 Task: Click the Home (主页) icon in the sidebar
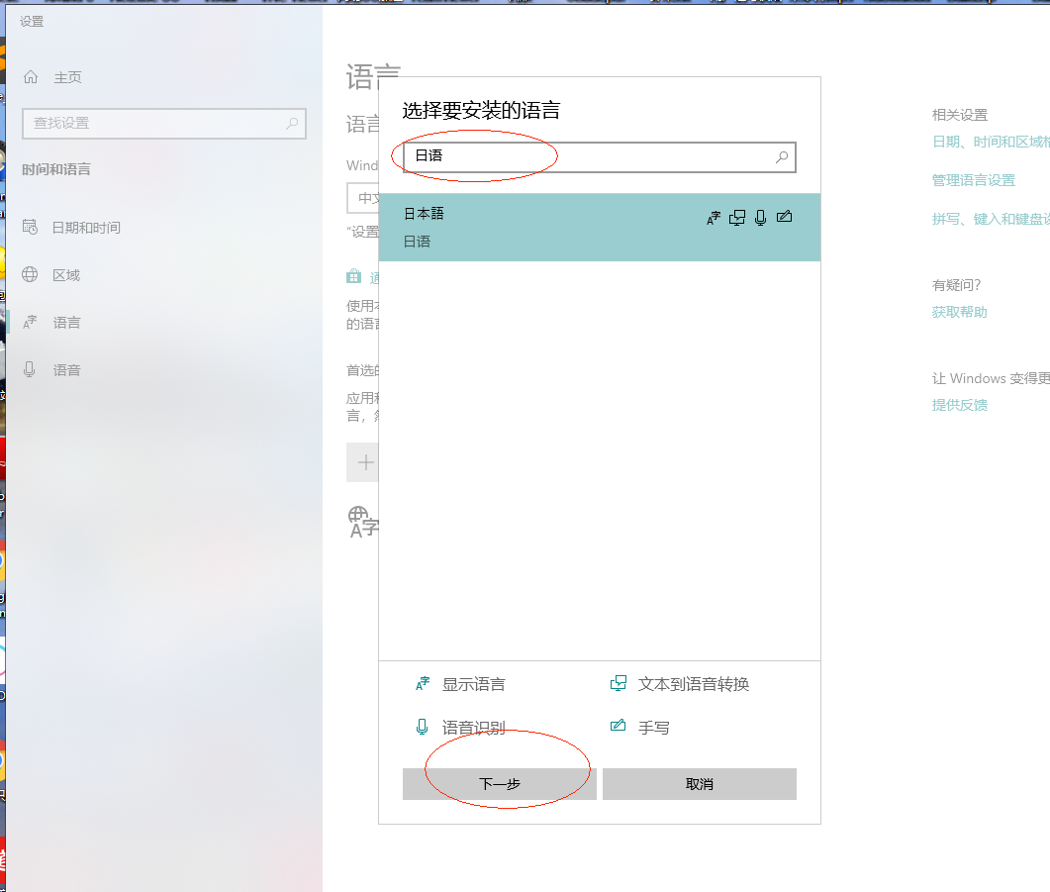31,77
